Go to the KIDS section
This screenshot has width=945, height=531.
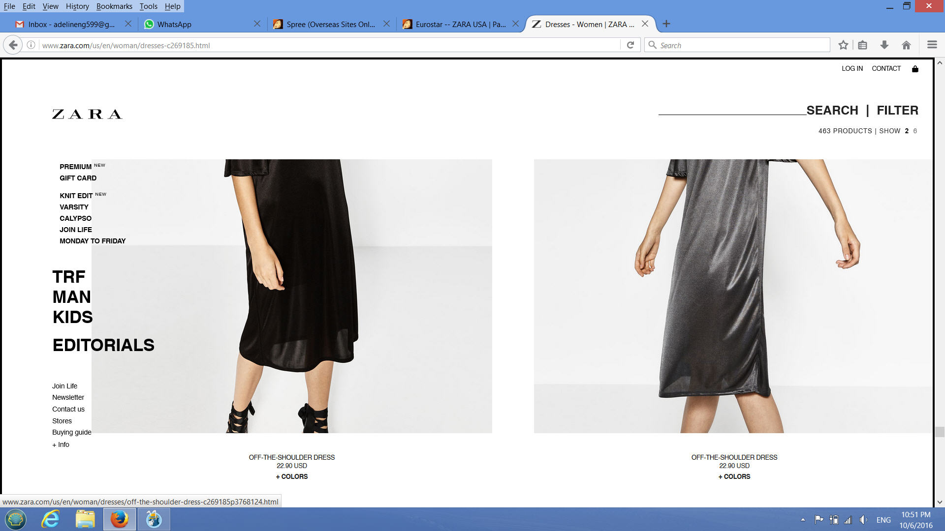[72, 317]
